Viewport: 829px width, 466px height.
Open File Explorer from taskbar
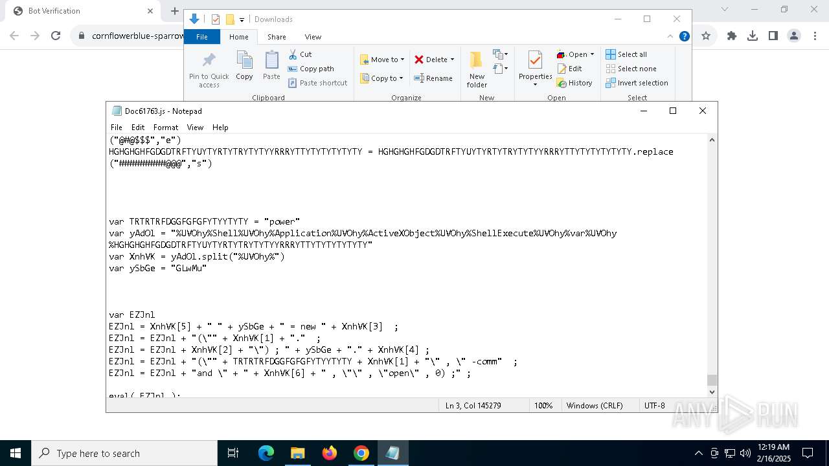tap(297, 453)
